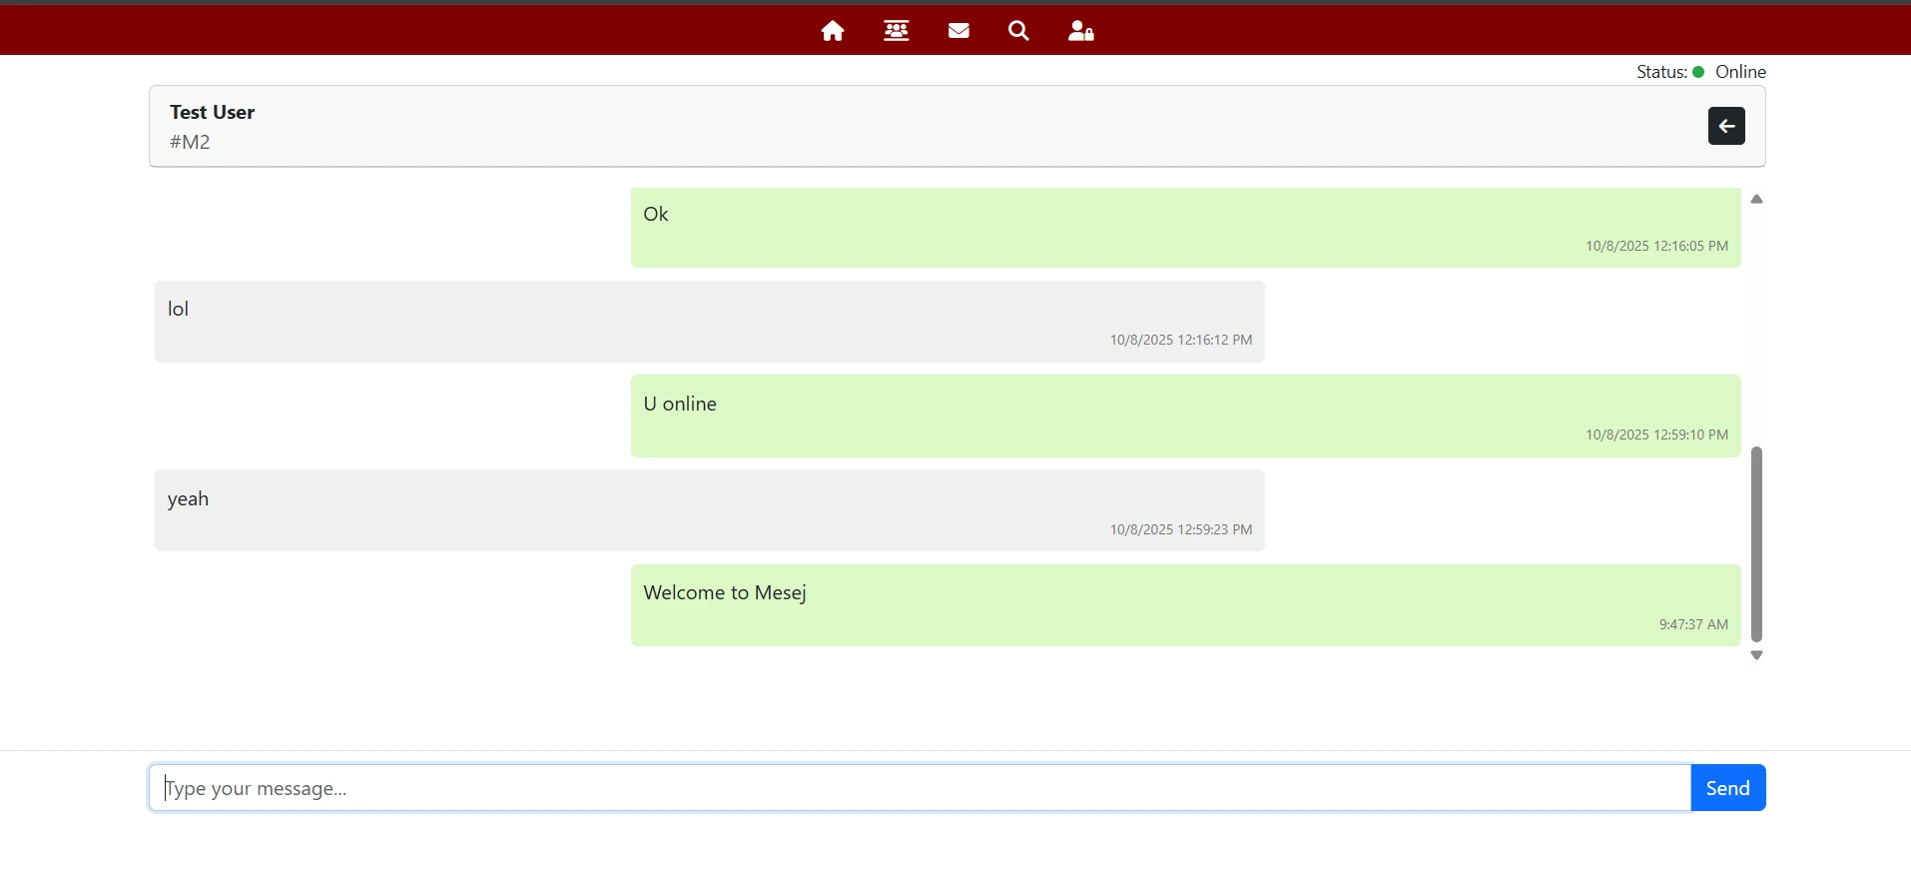Focus the "Type your message..." field
1911x869 pixels.
[919, 788]
